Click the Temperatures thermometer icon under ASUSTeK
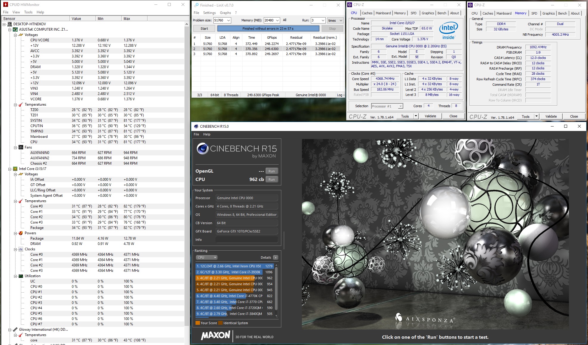 pos(21,104)
